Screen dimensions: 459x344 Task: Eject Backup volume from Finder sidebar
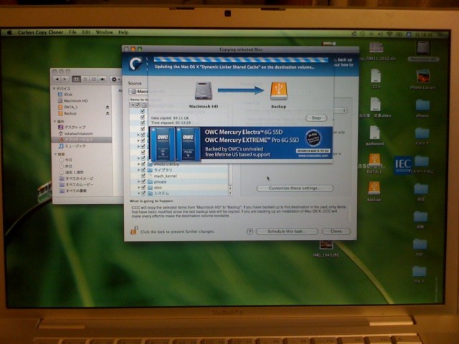(108, 113)
